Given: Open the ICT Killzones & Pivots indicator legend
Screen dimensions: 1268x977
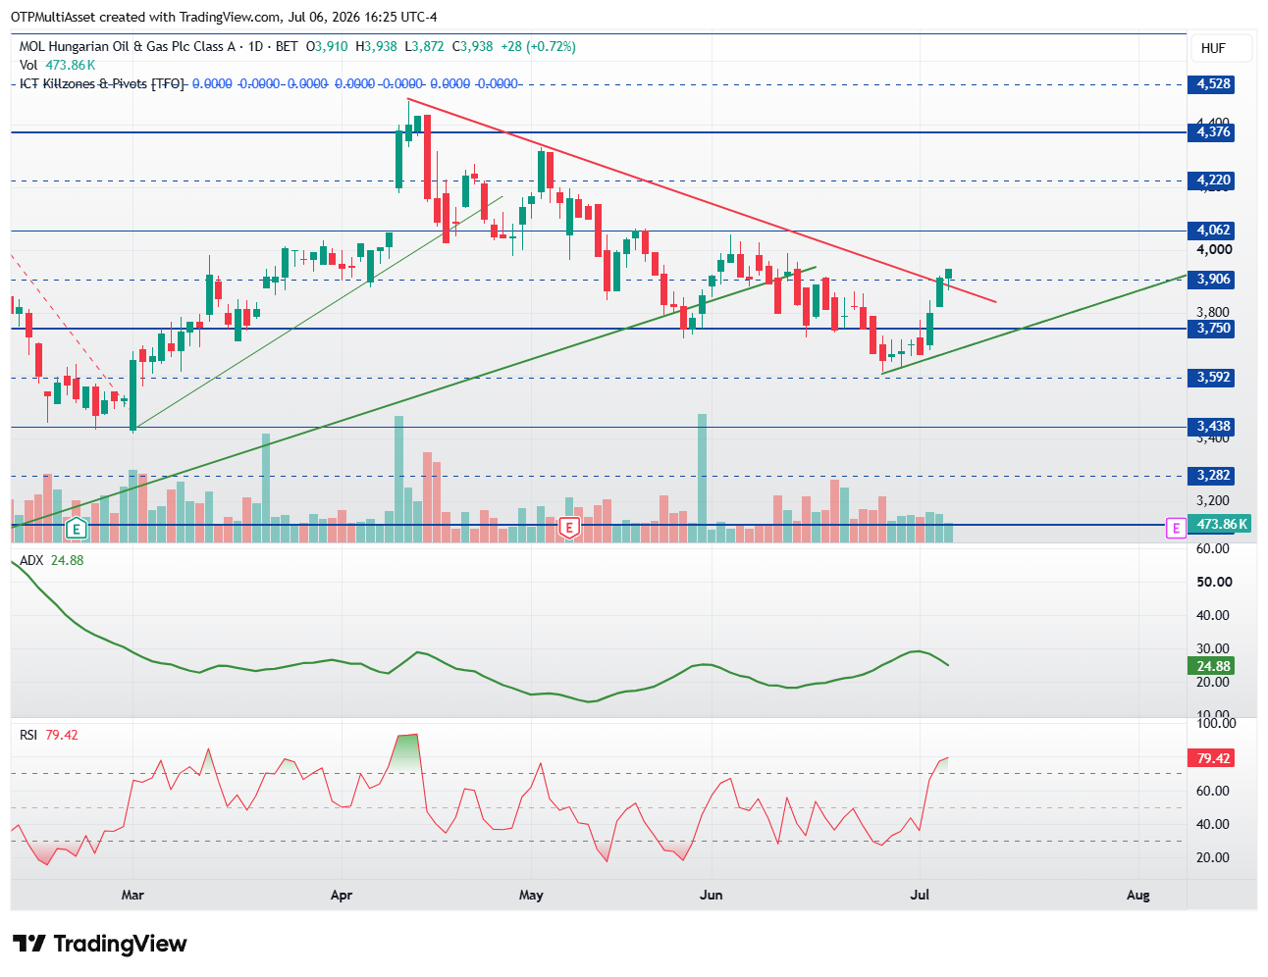Looking at the screenshot, I should (102, 84).
